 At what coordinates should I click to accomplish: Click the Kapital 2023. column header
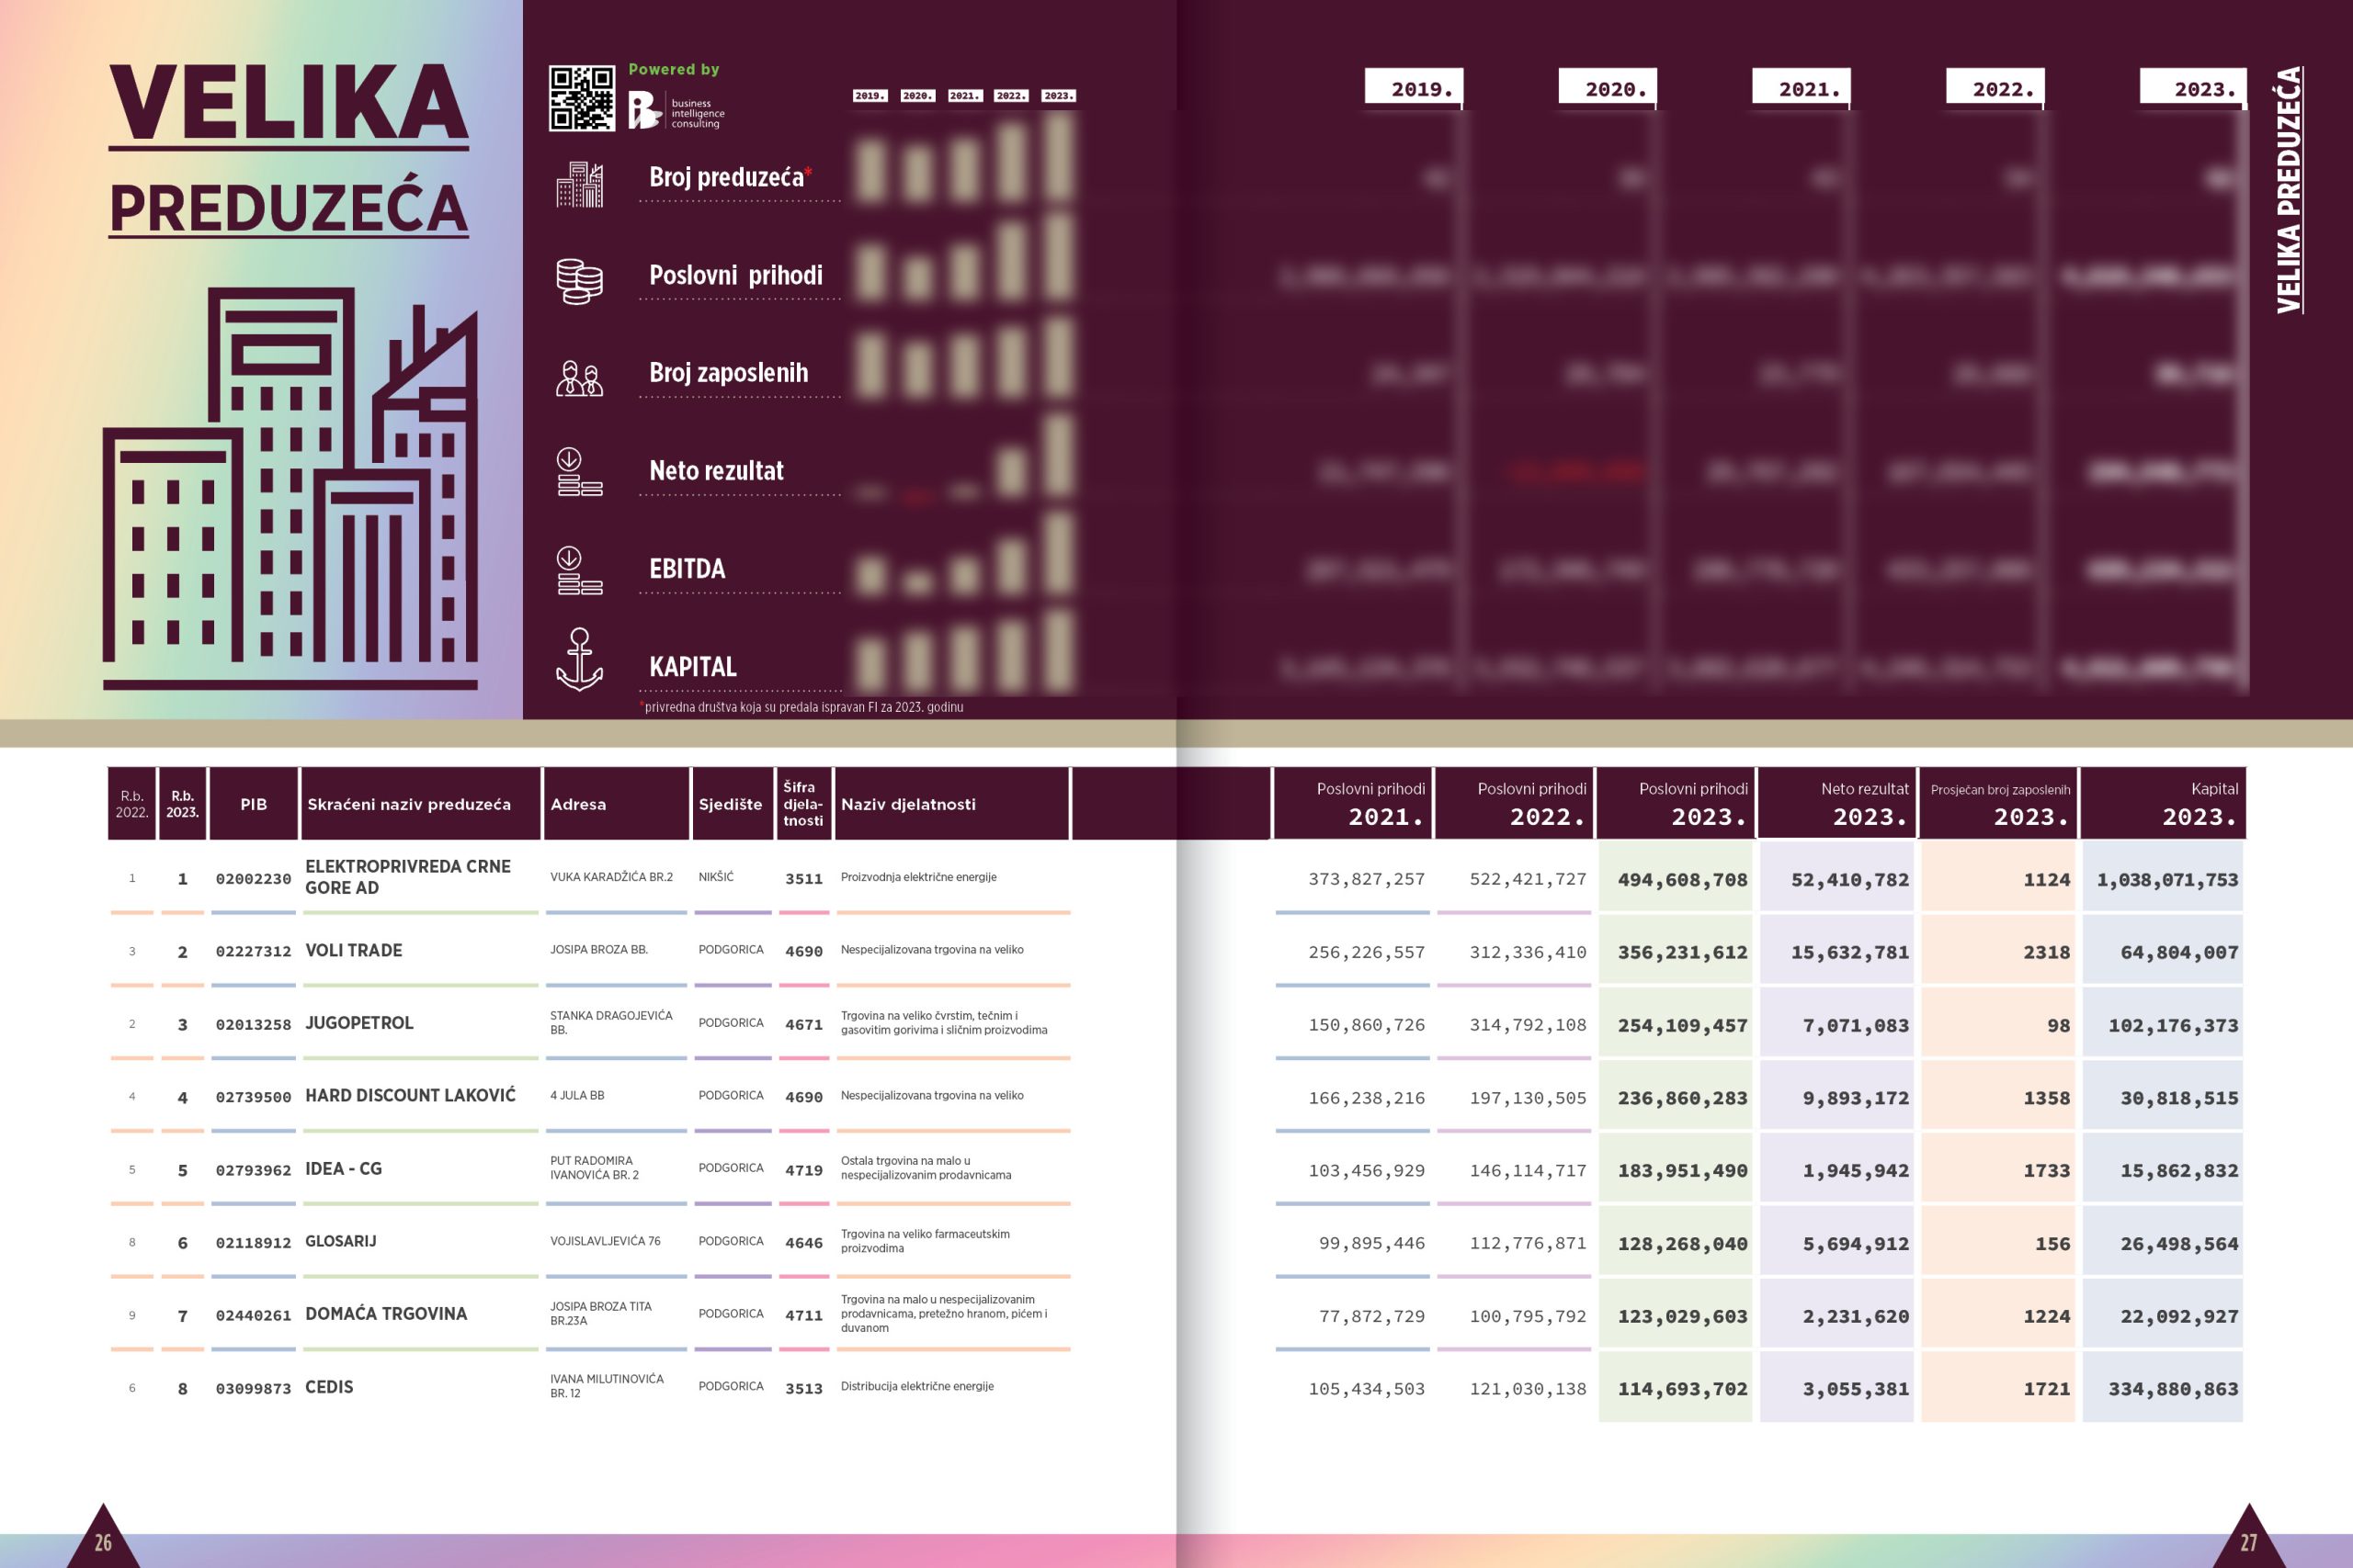click(2164, 804)
